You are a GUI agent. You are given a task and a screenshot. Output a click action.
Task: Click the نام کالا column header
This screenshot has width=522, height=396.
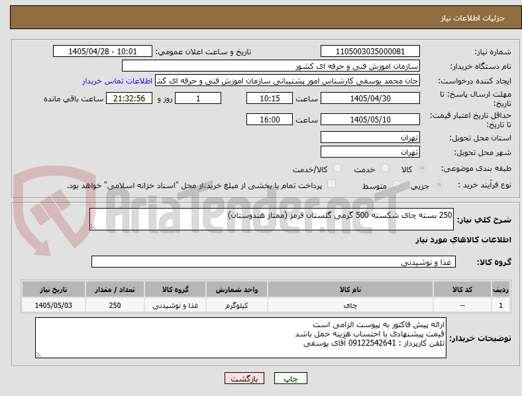click(x=350, y=289)
